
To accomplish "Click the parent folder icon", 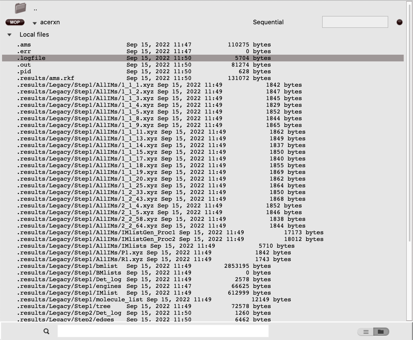I will (x=21, y=8).
